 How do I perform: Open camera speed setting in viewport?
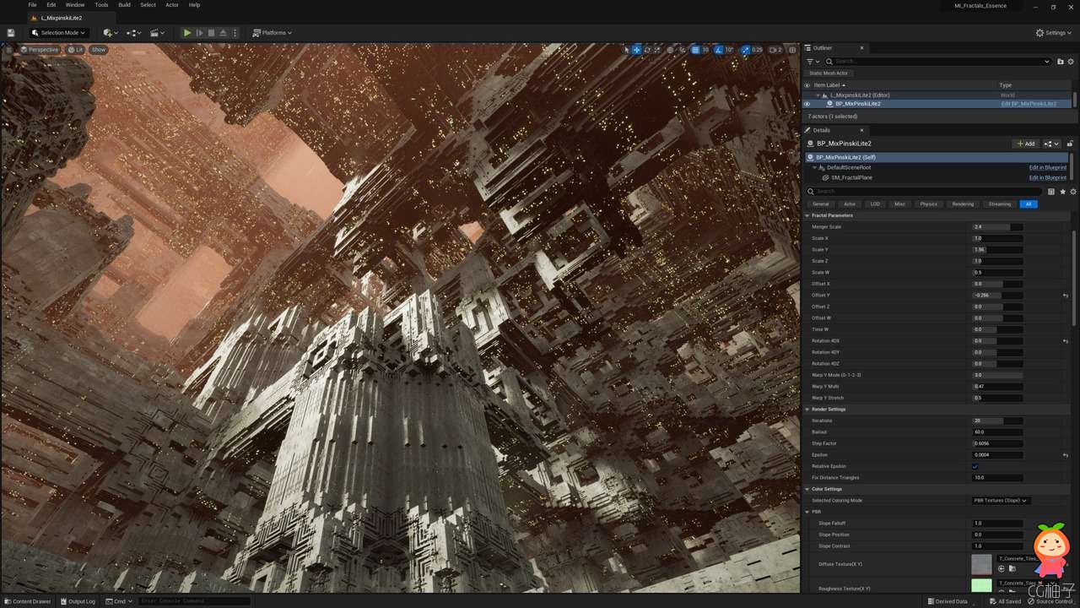pyautogui.click(x=775, y=50)
